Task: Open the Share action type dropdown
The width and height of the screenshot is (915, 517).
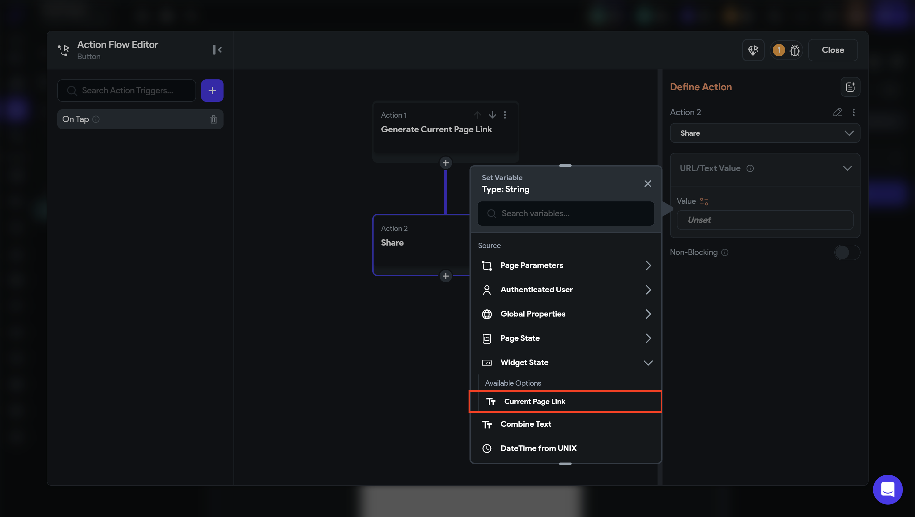Action: click(764, 133)
